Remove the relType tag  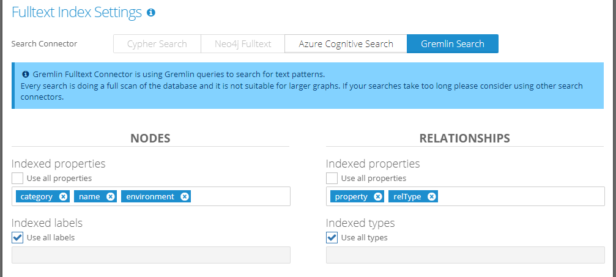[x=432, y=196]
